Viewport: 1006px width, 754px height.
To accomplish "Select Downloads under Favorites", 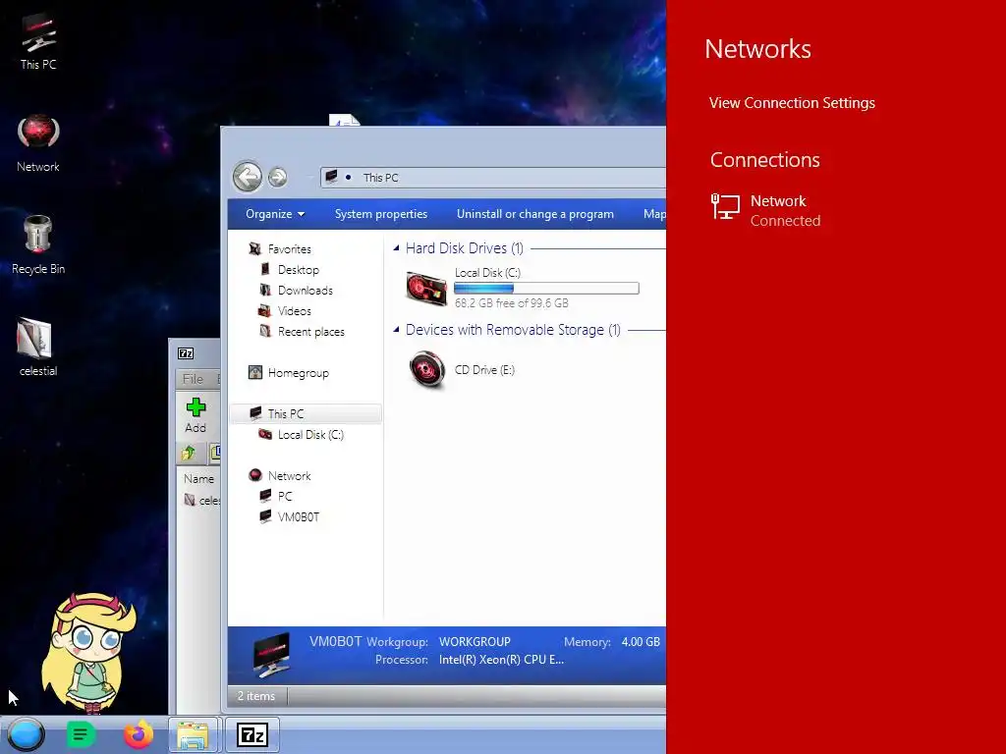I will 306,291.
